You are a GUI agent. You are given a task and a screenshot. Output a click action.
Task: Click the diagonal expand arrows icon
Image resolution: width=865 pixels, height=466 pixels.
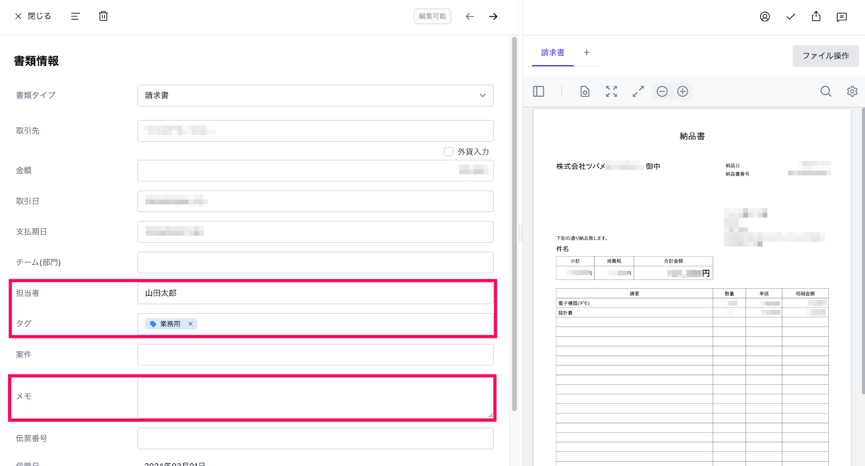pos(638,91)
